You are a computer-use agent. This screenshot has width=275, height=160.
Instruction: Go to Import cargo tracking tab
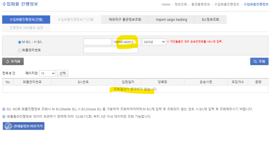tap(171, 20)
